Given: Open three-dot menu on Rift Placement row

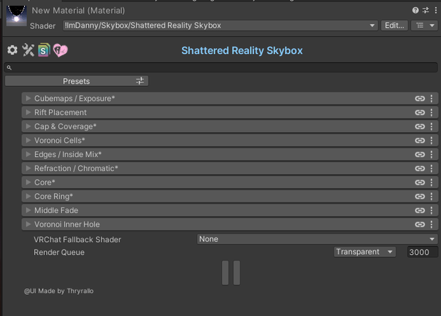Looking at the screenshot, I should point(432,112).
